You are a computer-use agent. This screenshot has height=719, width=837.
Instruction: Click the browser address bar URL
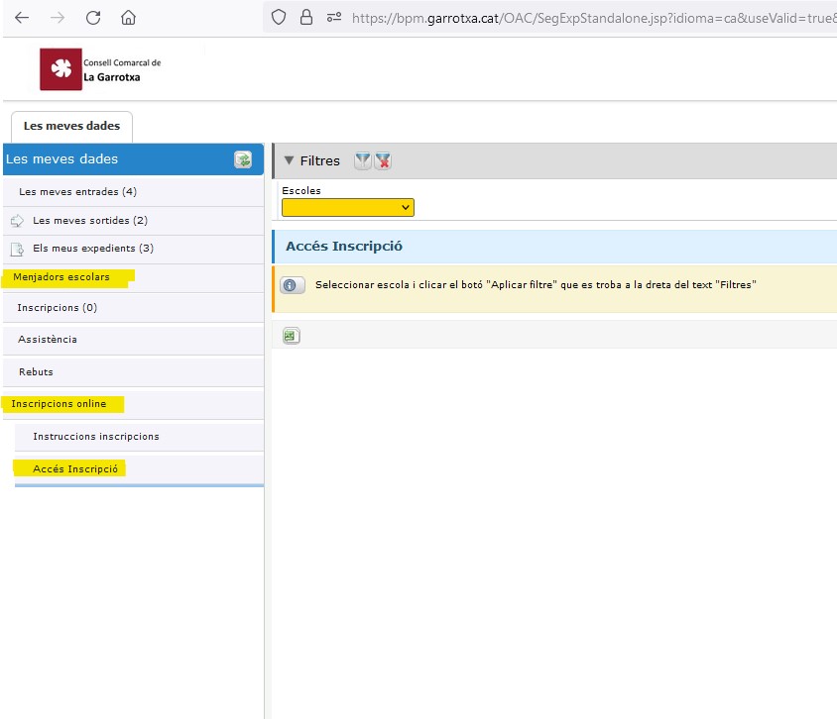pyautogui.click(x=594, y=18)
